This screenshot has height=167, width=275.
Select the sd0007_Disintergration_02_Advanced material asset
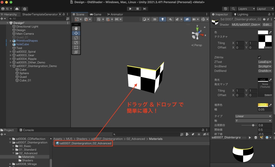[83, 143]
